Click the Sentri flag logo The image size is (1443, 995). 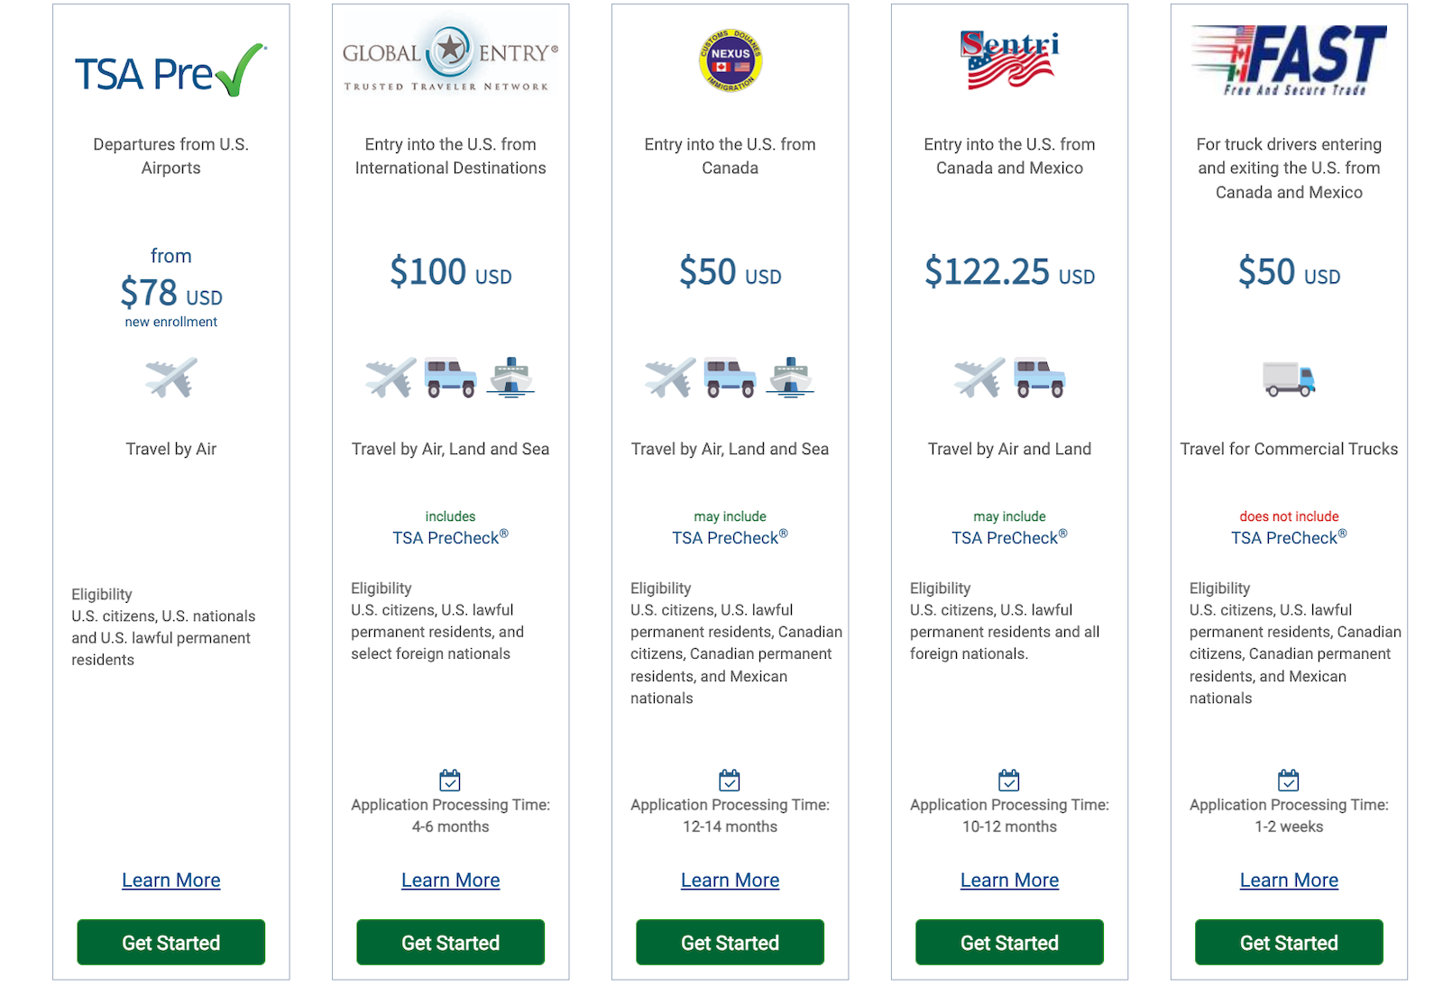1009,59
